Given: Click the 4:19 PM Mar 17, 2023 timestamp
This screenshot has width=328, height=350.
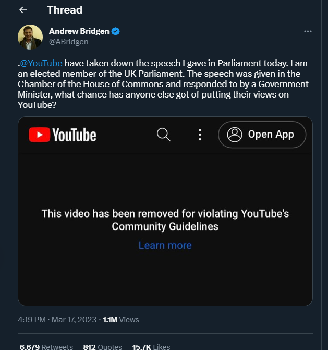Looking at the screenshot, I should click(57, 319).
